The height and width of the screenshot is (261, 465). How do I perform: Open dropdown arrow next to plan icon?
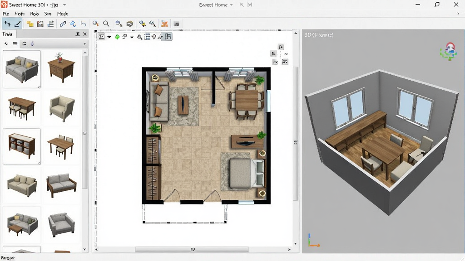click(109, 37)
